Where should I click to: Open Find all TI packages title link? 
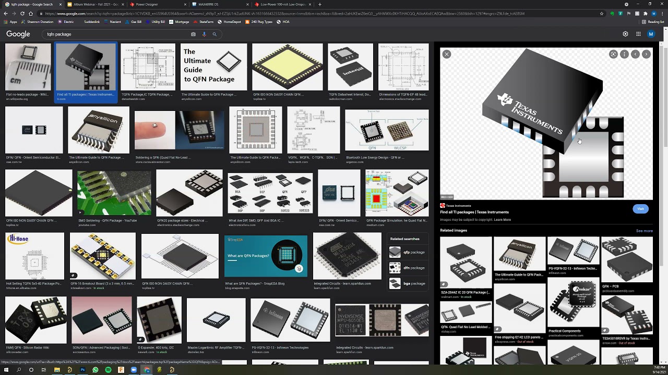pyautogui.click(x=474, y=212)
